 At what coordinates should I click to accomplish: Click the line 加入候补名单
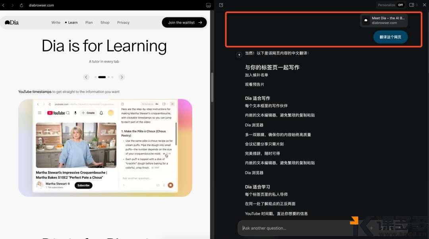pos(256,75)
